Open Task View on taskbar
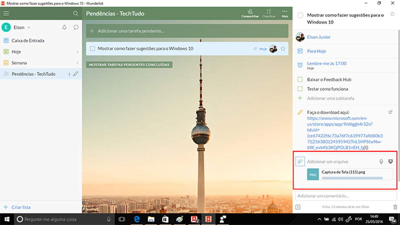Image resolution: width=400 pixels, height=225 pixels. (x=122, y=219)
